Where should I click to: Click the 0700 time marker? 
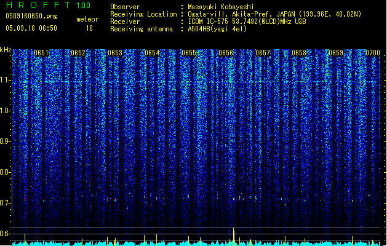tap(373, 53)
